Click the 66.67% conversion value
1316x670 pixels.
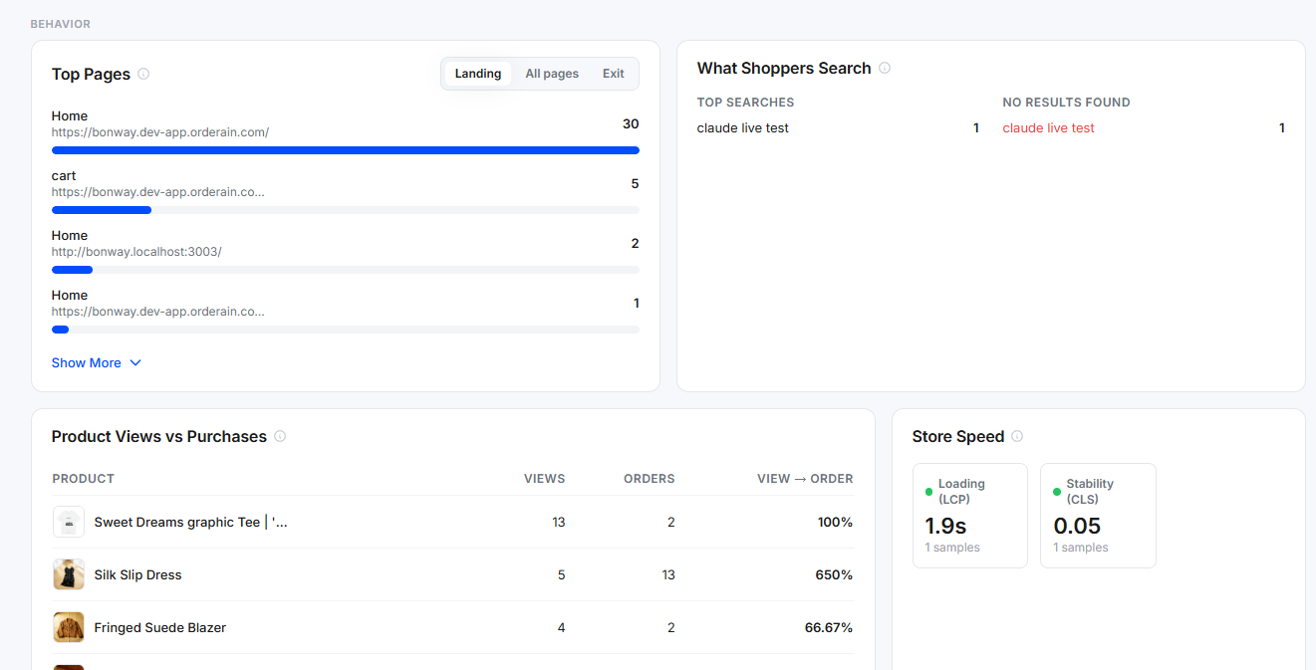pos(829,628)
